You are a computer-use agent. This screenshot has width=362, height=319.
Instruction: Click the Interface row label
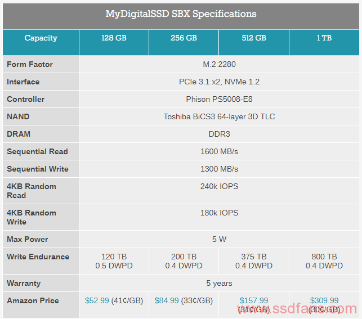tap(23, 82)
